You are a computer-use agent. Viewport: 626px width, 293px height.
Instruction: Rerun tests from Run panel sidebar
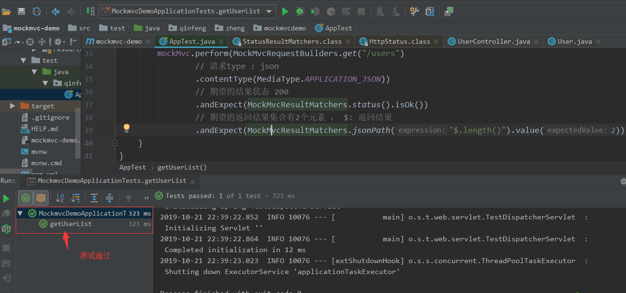6,198
